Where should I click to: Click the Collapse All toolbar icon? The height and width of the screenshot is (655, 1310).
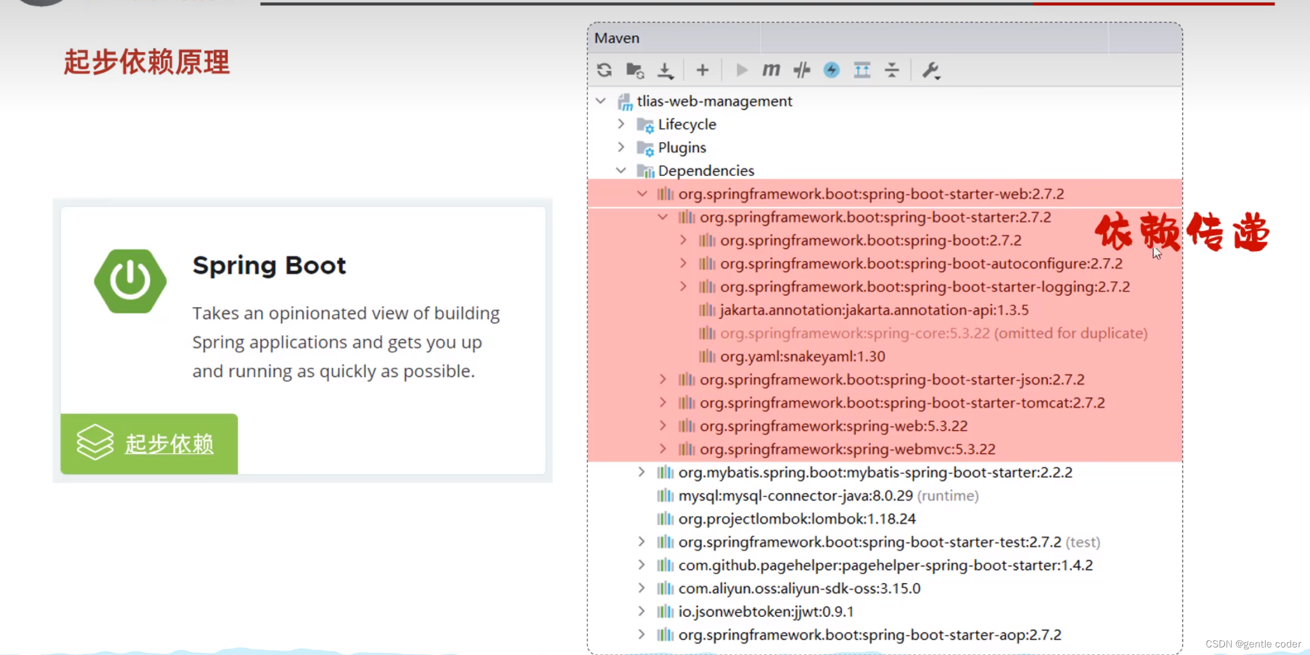point(892,71)
